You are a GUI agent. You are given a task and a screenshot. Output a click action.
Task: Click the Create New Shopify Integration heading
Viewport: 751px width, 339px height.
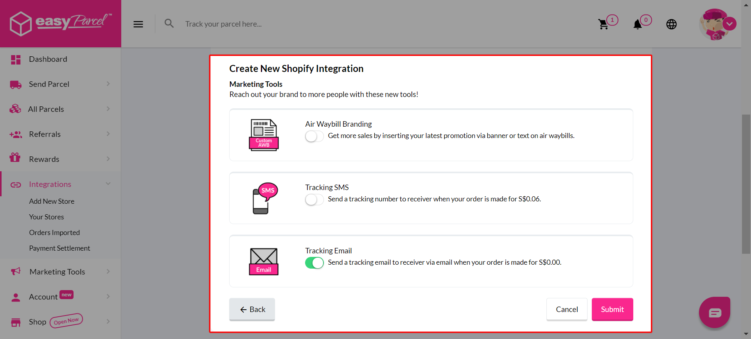(x=296, y=68)
